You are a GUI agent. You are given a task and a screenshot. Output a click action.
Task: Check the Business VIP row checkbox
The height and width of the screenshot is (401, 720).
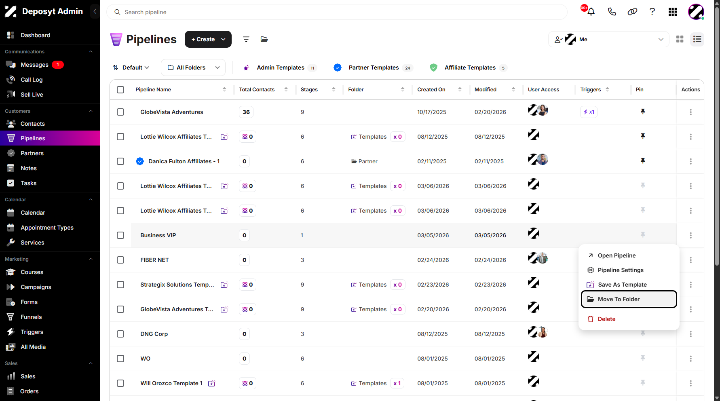click(x=120, y=235)
